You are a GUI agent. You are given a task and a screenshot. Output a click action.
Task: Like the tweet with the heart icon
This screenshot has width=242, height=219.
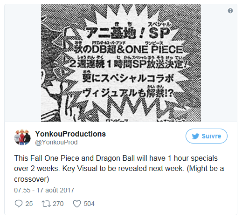click(x=77, y=204)
